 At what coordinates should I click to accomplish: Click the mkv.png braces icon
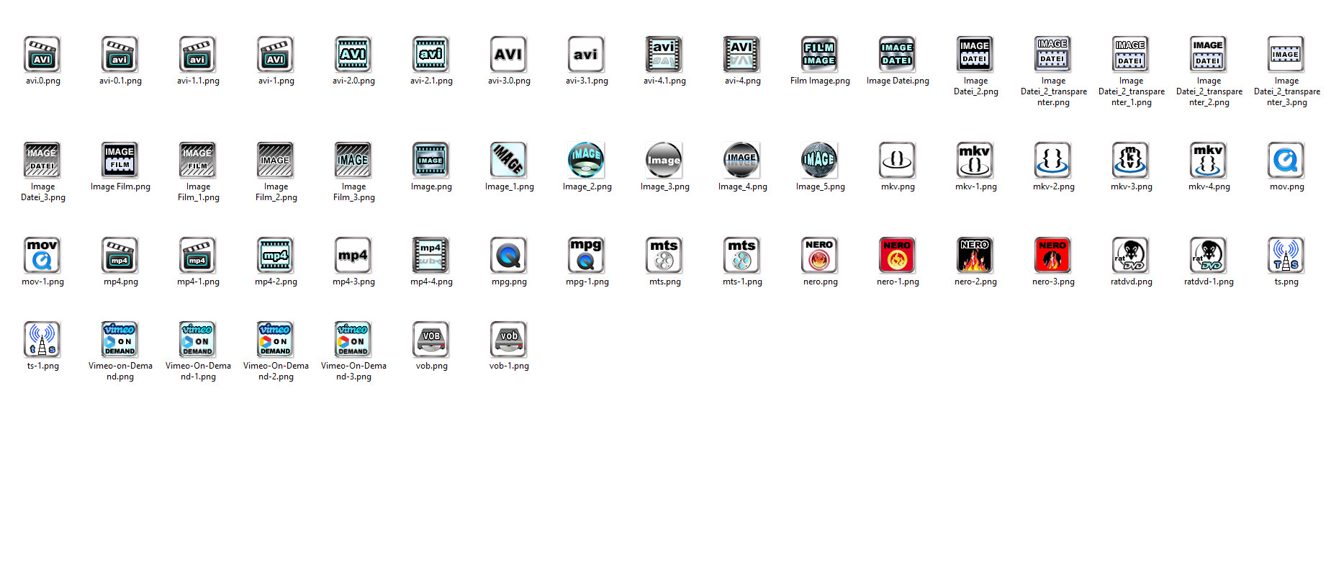tap(898, 160)
